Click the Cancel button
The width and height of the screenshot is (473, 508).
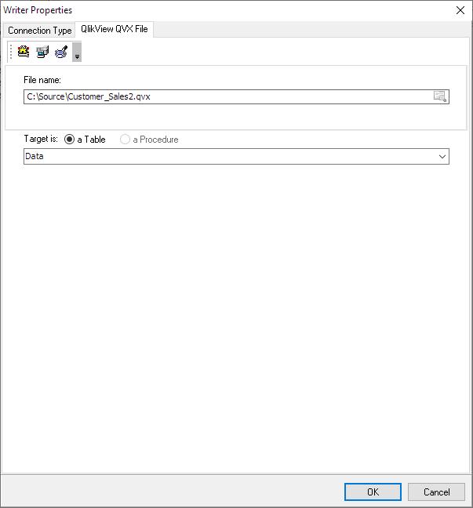click(x=436, y=492)
